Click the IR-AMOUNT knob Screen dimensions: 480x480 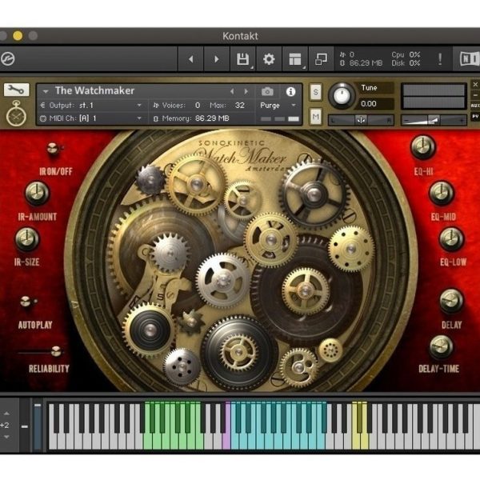tap(37, 193)
